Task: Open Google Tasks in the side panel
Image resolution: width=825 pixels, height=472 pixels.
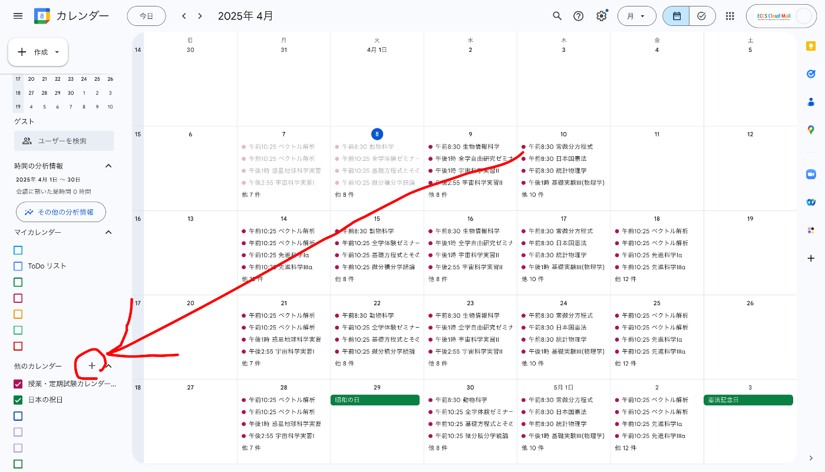Action: pyautogui.click(x=811, y=74)
